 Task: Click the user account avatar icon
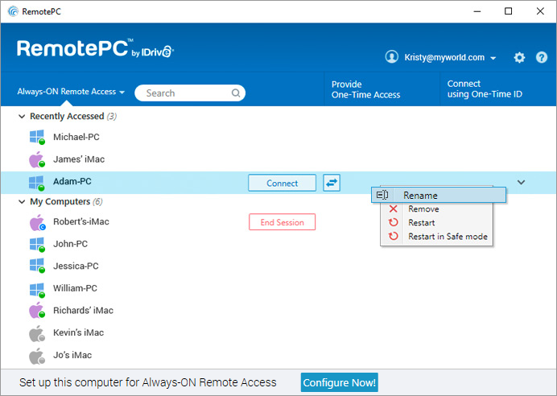click(391, 56)
